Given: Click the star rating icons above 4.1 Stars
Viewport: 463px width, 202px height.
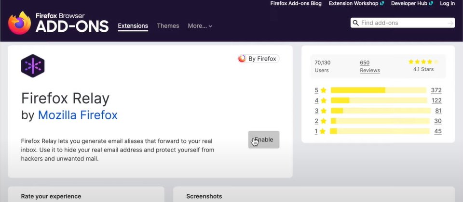Looking at the screenshot, I should click(423, 62).
